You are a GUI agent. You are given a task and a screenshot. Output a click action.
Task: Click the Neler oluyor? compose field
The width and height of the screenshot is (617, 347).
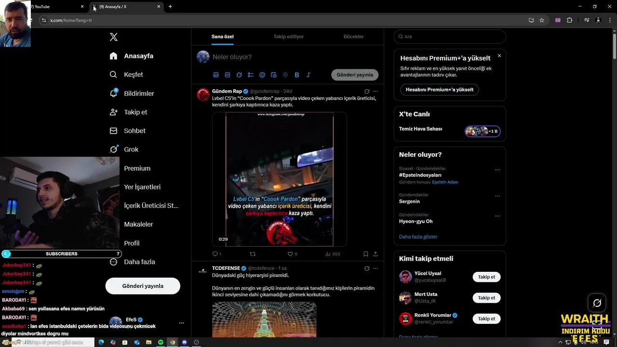point(294,57)
